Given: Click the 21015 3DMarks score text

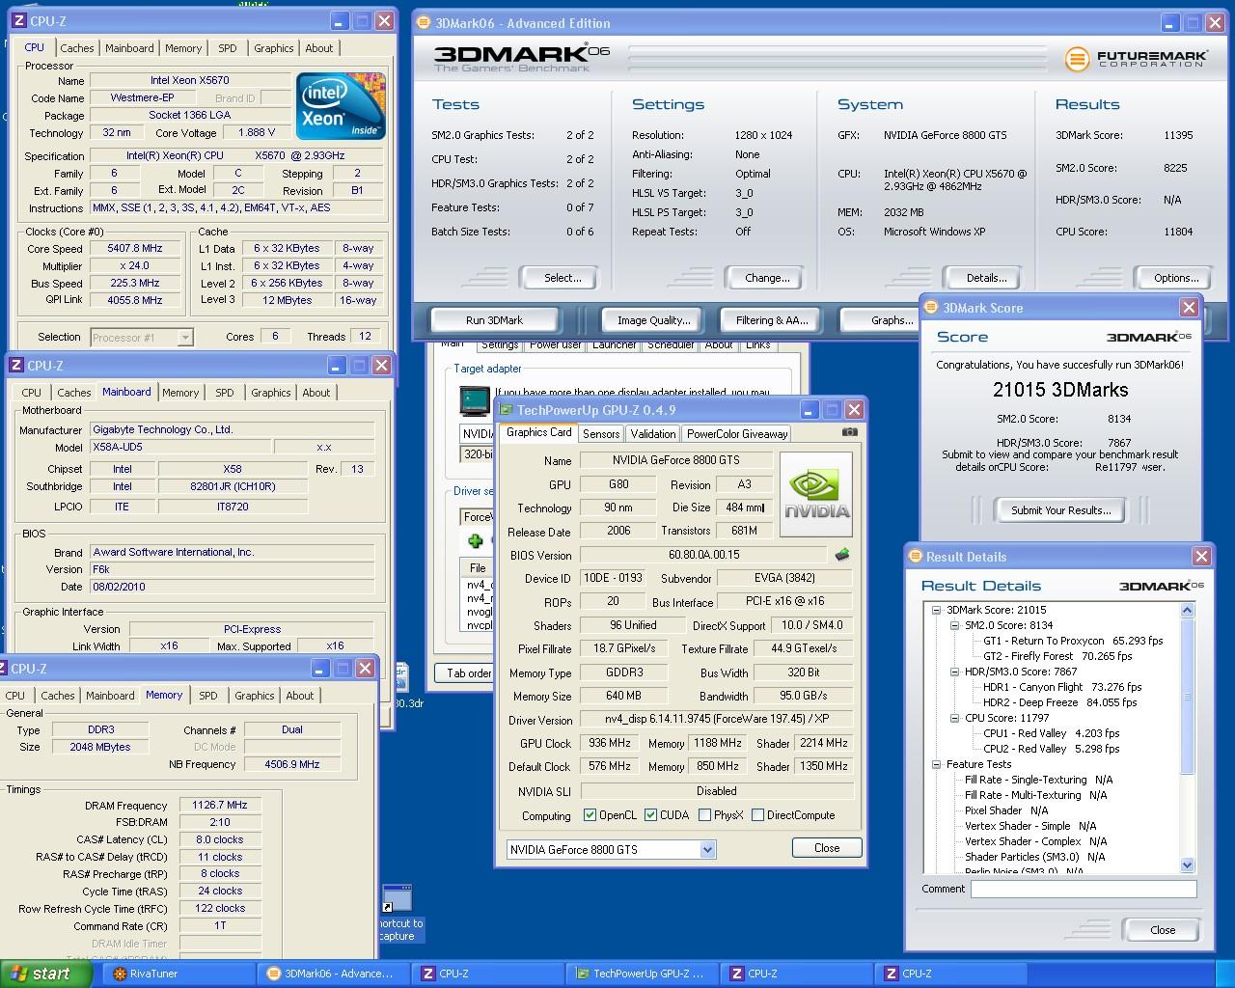Looking at the screenshot, I should coord(1060,390).
